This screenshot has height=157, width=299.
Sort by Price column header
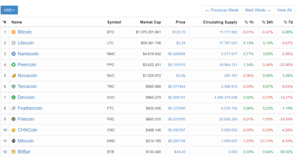point(180,22)
